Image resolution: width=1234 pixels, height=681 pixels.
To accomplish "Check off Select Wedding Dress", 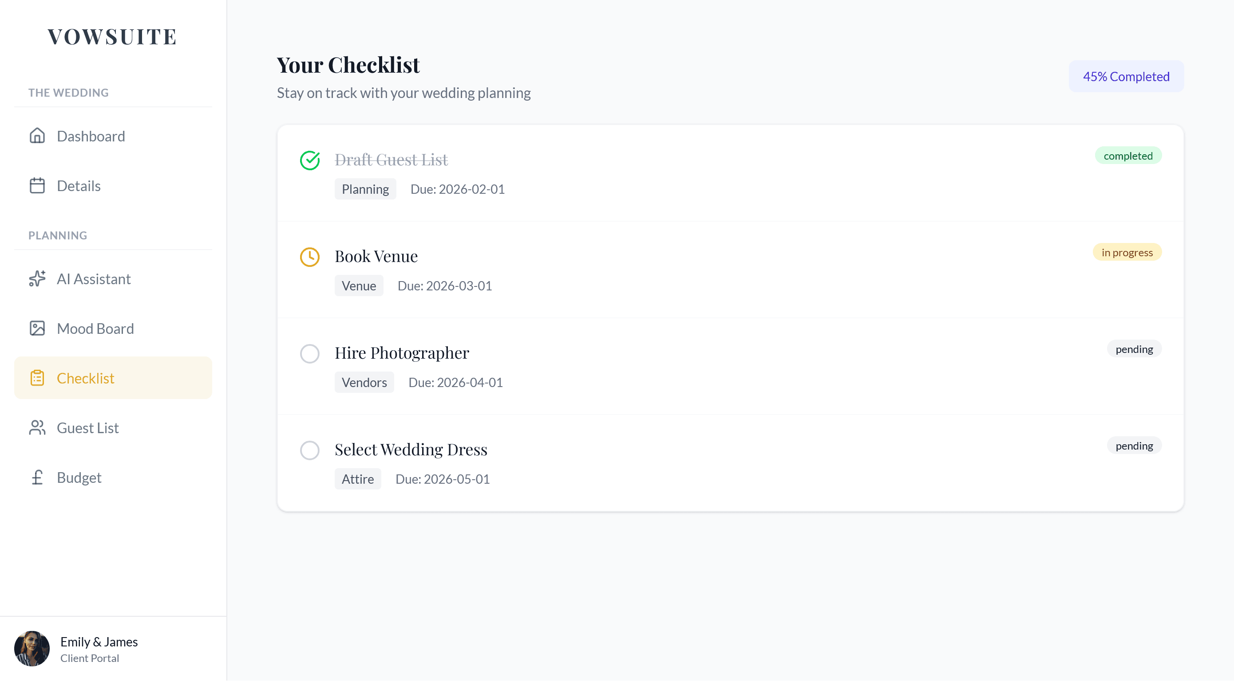I will pyautogui.click(x=310, y=450).
